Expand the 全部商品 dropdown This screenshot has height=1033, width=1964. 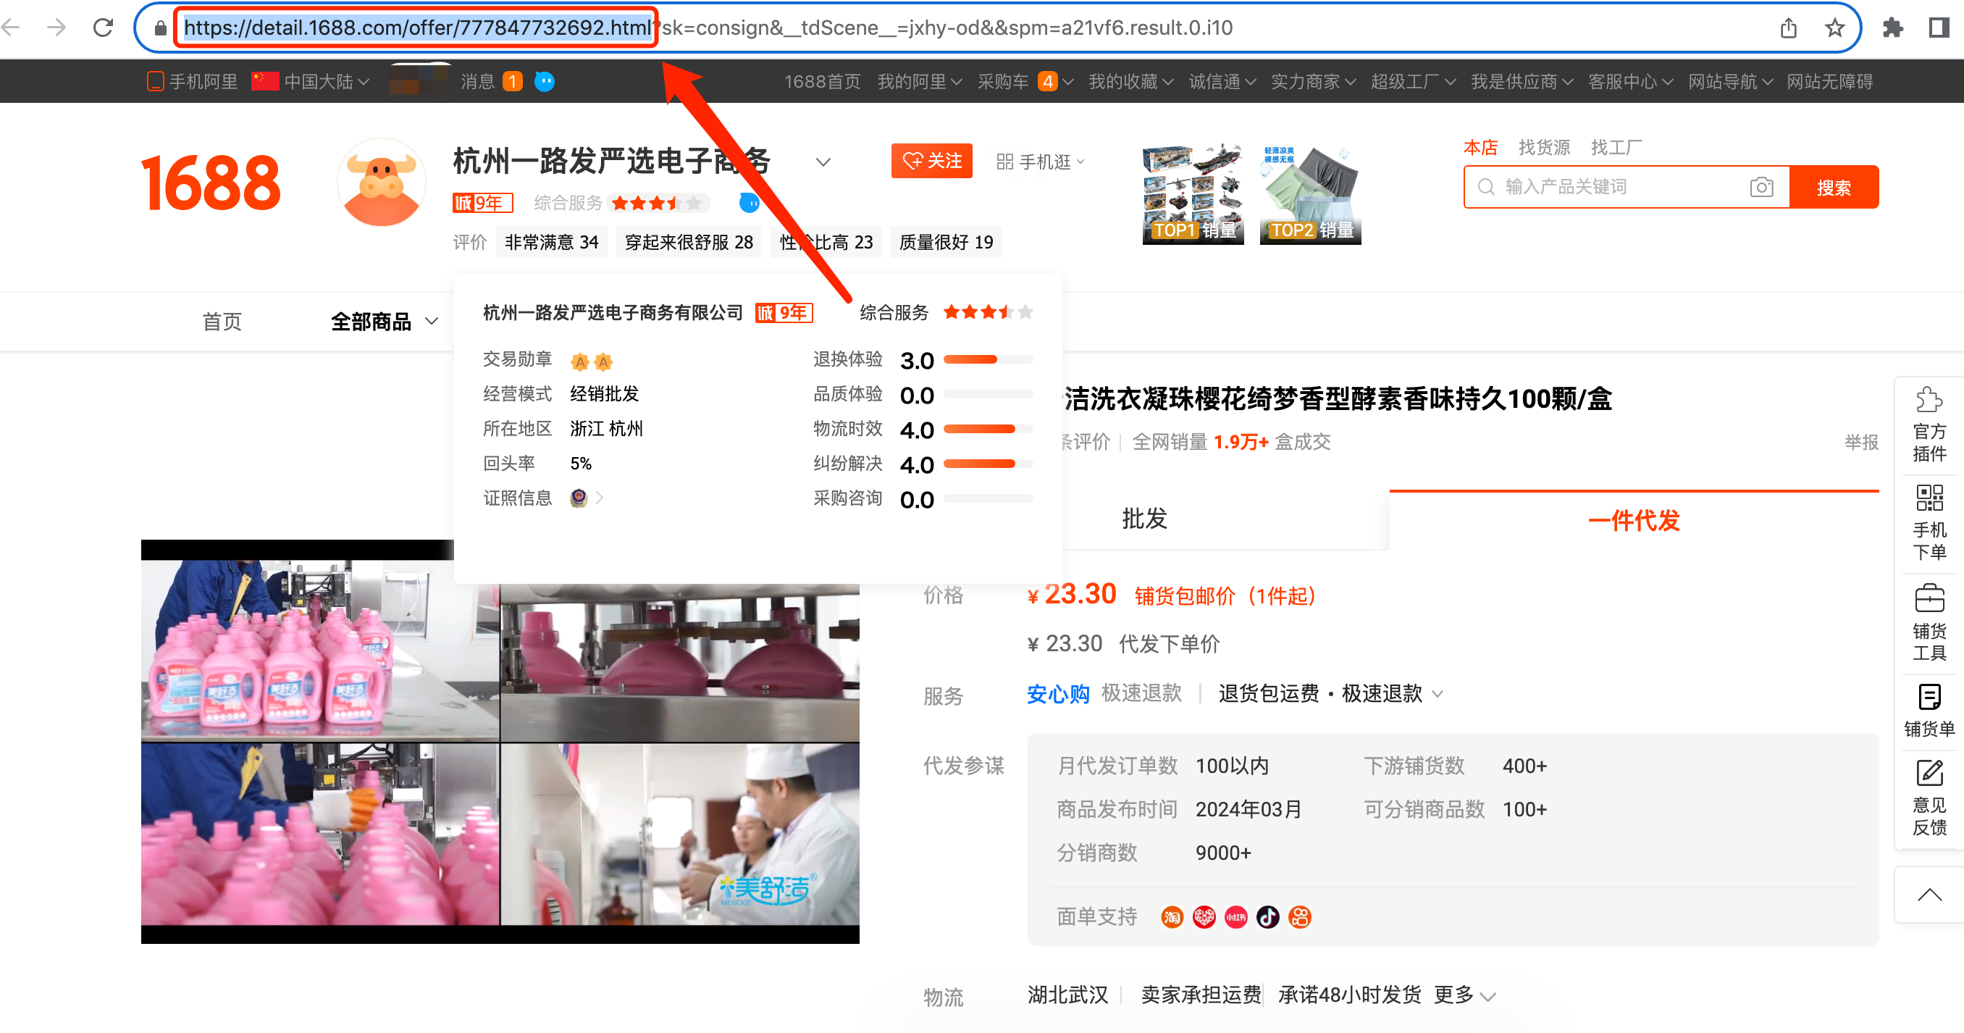point(384,321)
